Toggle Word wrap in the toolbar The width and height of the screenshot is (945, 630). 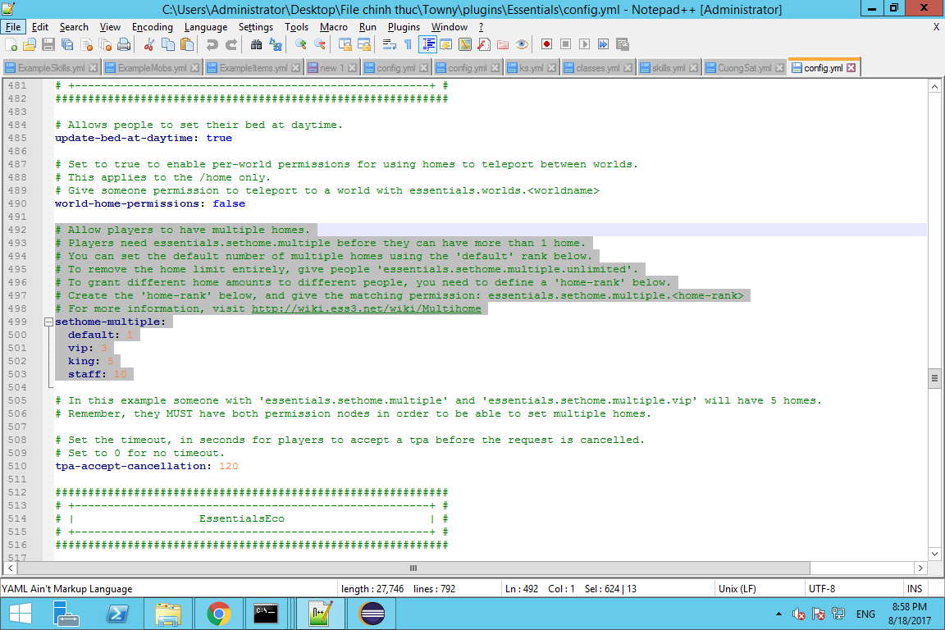(390, 44)
